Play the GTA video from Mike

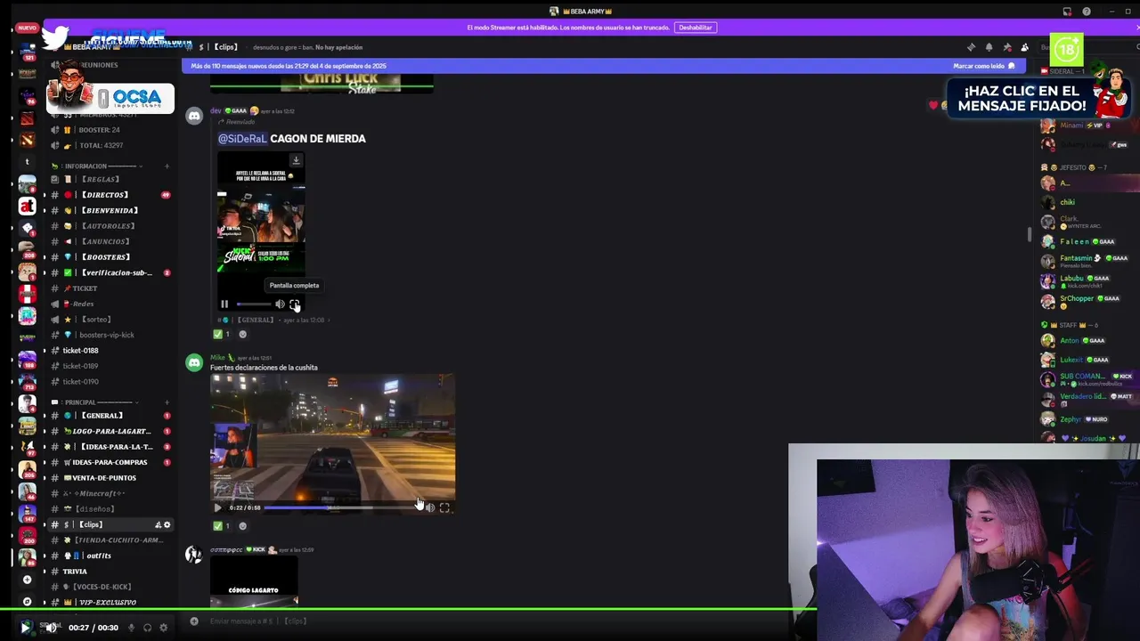(217, 507)
